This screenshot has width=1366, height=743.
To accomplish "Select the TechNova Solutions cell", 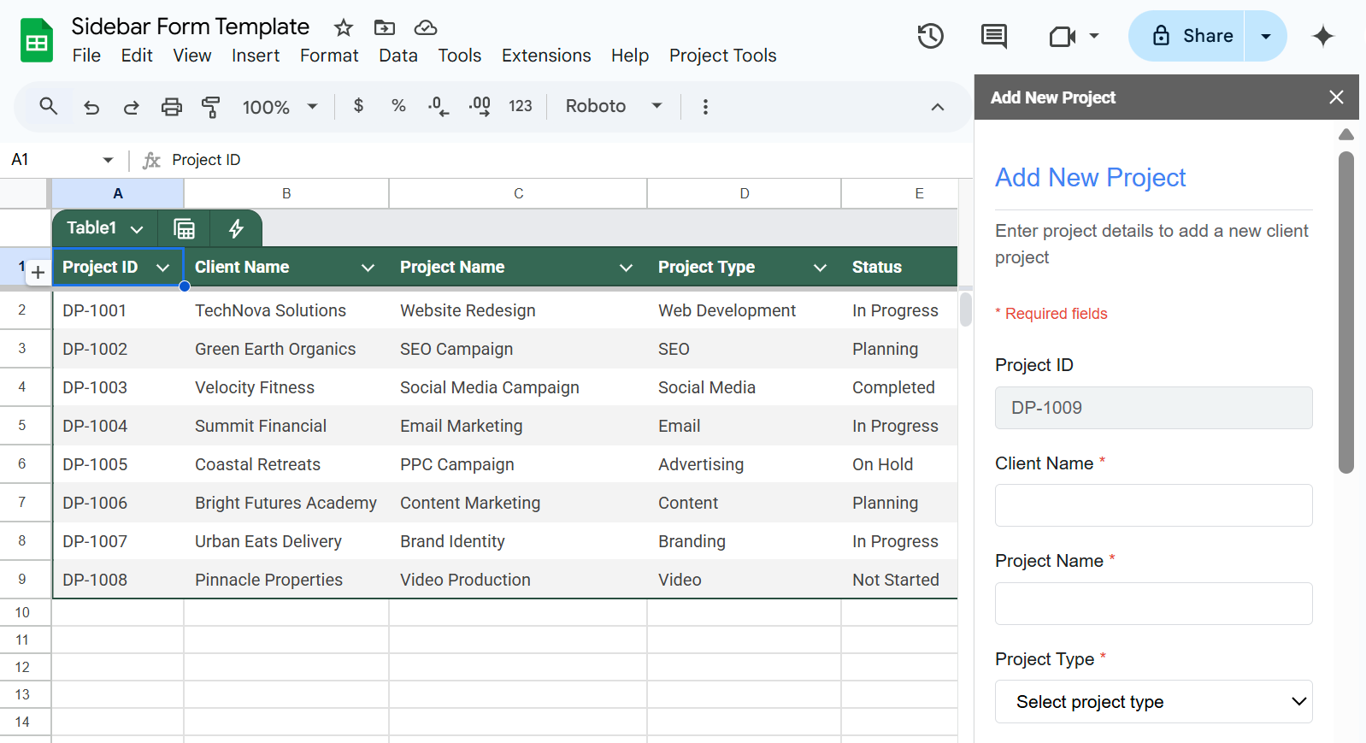I will (x=286, y=310).
